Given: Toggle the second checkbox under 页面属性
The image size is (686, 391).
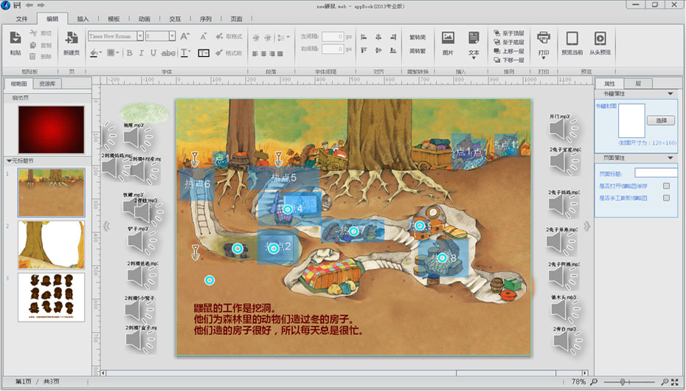Looking at the screenshot, I should pos(666,198).
